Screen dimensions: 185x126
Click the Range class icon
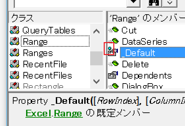tap(15, 41)
